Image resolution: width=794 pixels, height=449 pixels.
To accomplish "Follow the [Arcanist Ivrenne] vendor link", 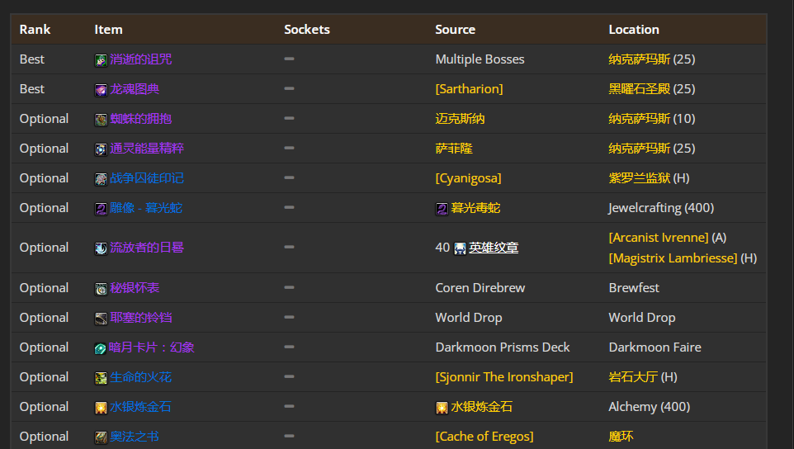I will coord(659,238).
